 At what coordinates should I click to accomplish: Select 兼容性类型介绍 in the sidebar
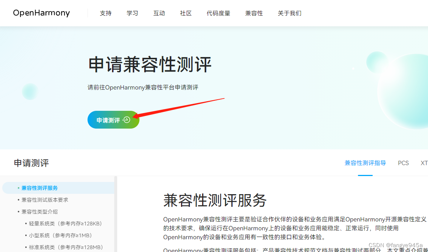pos(40,212)
